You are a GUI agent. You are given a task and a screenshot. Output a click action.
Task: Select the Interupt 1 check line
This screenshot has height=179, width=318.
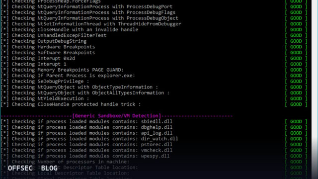coord(33,64)
